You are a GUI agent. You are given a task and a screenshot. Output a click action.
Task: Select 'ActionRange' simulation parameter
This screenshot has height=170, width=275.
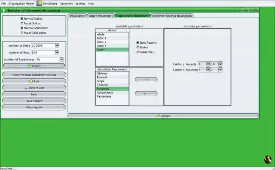[x=112, y=93]
